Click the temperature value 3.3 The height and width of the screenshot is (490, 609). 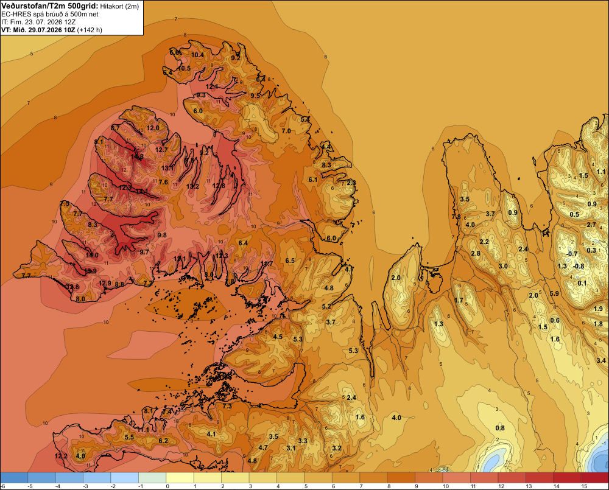pos(303,441)
